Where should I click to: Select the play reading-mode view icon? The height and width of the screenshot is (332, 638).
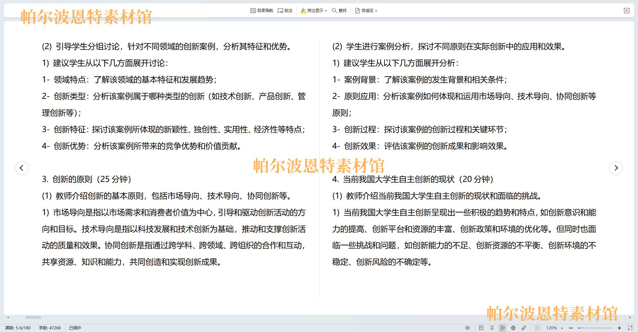(503, 328)
